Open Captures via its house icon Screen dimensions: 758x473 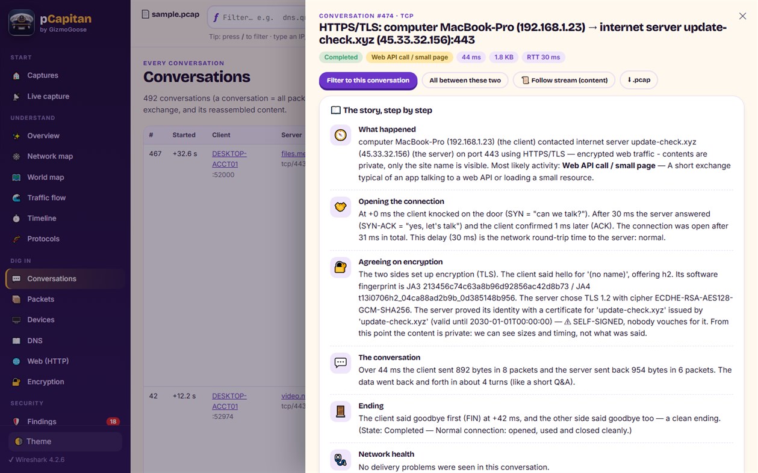(16, 76)
